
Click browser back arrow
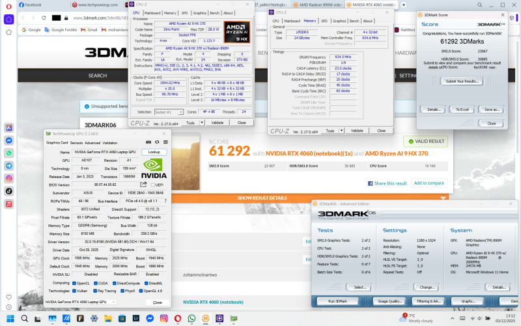(x=23, y=18)
